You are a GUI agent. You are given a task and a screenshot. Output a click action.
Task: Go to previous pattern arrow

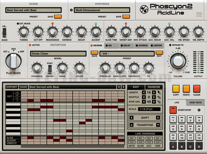(x=119, y=87)
